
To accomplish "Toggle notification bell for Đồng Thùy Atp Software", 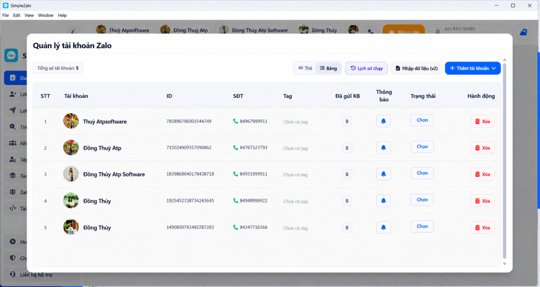I will tap(383, 174).
